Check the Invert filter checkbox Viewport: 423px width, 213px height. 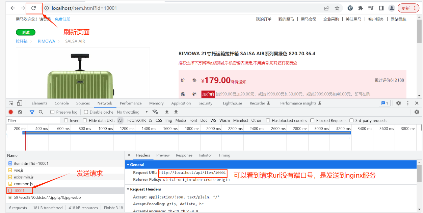point(66,120)
